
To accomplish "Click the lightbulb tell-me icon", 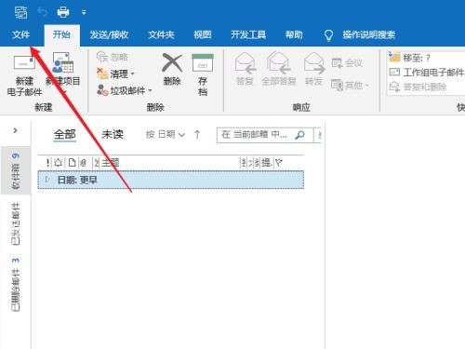I will coord(328,35).
